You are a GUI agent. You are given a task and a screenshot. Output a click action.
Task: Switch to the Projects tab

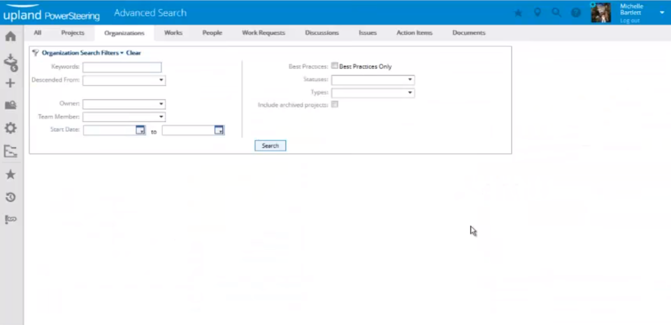73,33
